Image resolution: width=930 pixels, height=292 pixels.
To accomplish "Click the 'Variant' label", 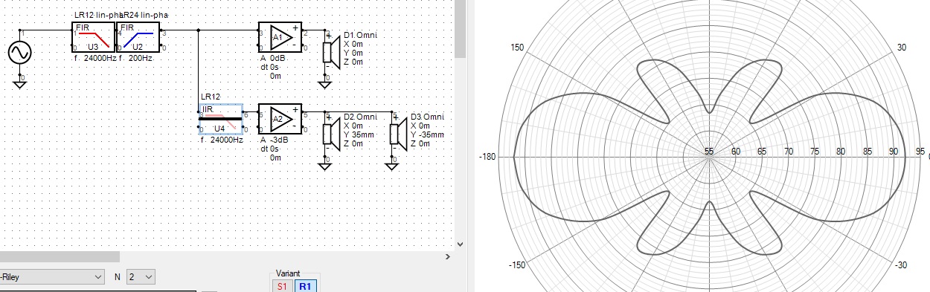I will click(x=287, y=273).
